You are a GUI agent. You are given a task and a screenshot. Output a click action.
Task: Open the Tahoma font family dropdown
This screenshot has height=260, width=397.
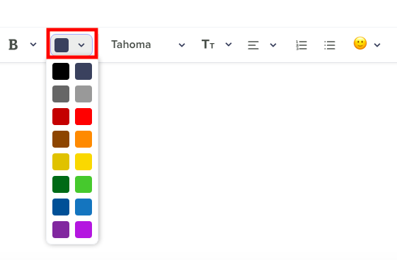pyautogui.click(x=149, y=45)
